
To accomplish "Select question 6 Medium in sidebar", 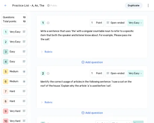I will pyautogui.click(x=14, y=81).
